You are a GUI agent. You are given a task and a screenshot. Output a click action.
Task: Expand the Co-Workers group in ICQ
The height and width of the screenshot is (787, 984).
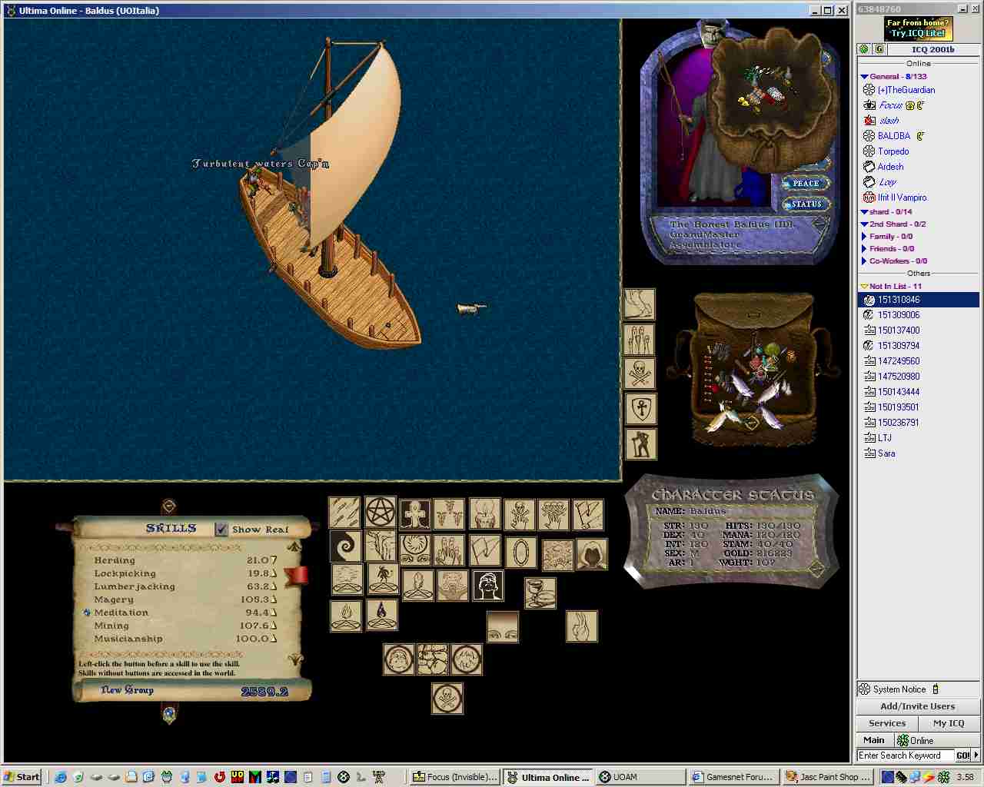click(864, 261)
